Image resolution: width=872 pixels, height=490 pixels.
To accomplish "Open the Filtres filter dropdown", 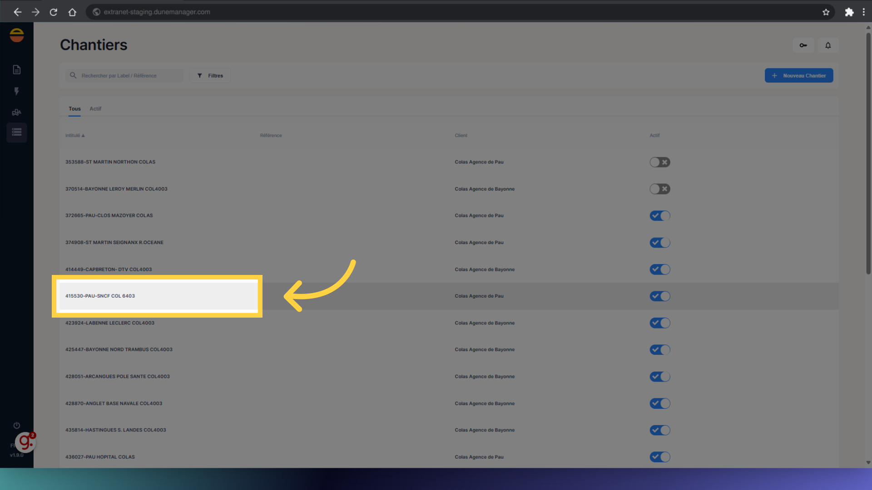I will (210, 76).
